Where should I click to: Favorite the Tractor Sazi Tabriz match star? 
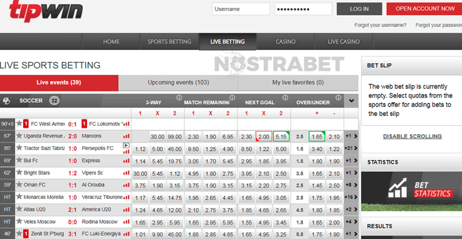click(x=19, y=147)
